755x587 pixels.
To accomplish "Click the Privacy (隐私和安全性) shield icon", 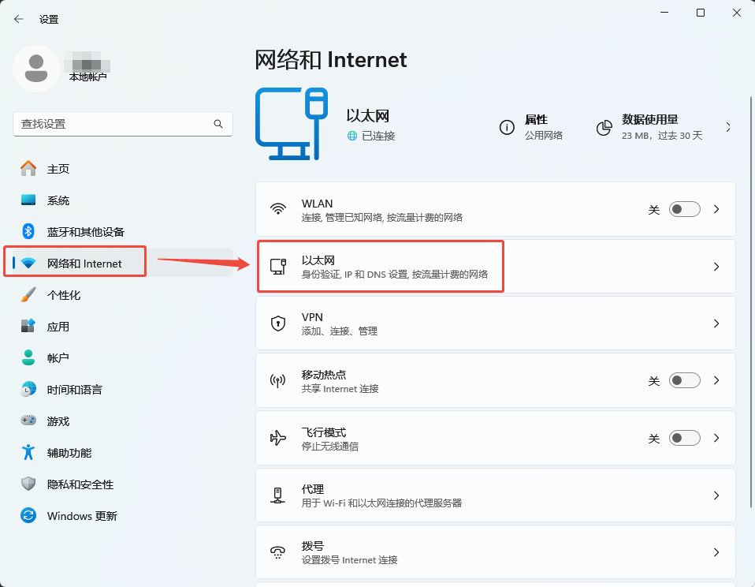I will tap(28, 484).
